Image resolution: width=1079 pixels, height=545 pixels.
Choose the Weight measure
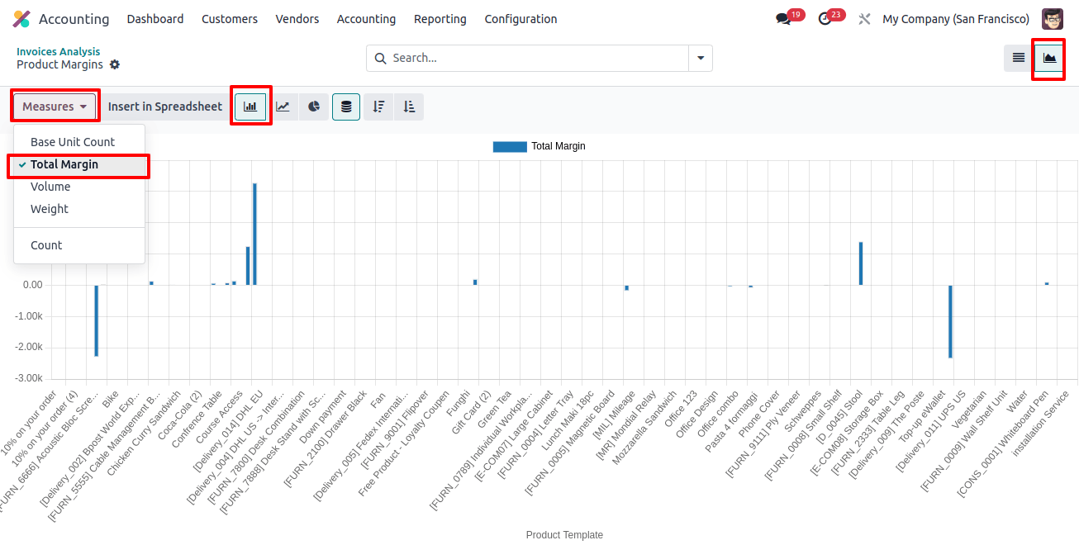tap(79, 209)
